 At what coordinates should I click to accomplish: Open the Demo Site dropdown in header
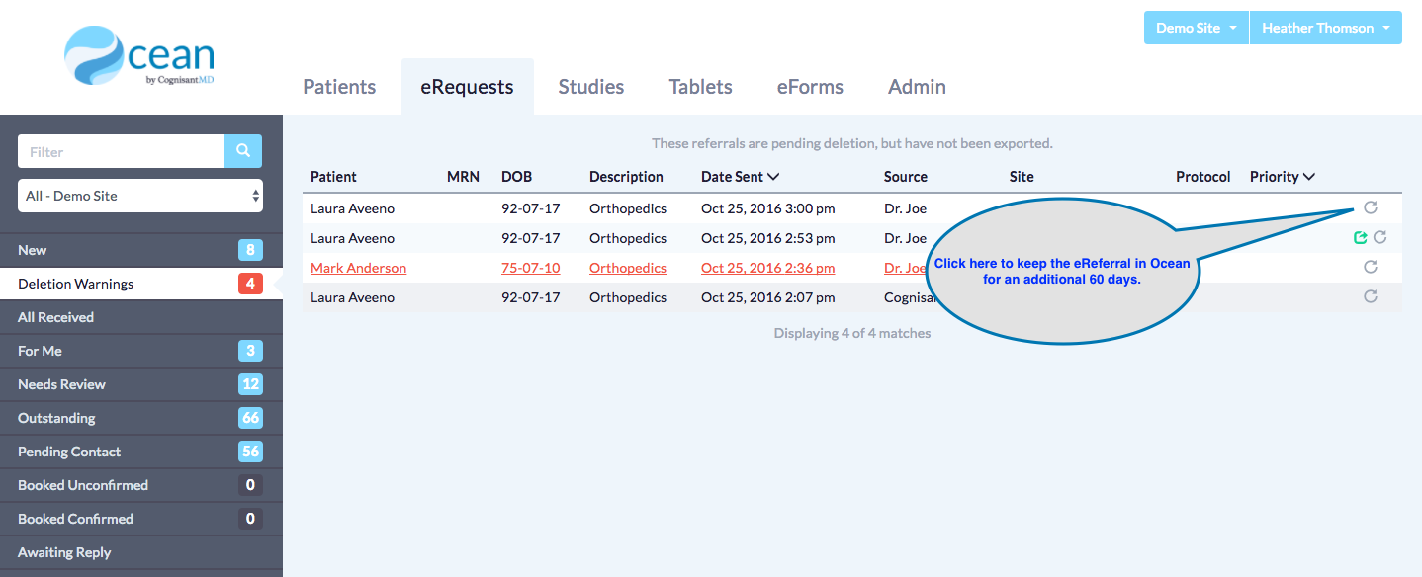pos(1196,28)
